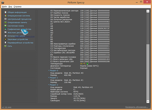The width and height of the screenshot is (152, 110).
Task: Open the Вид menu
Action: [10, 7]
